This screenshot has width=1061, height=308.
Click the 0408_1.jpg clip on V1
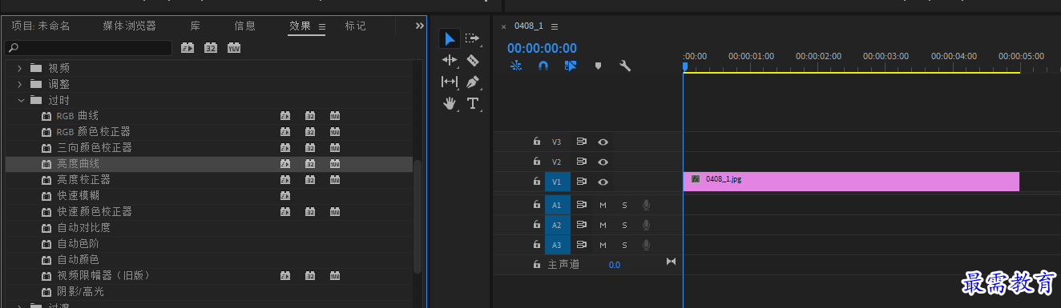851,182
